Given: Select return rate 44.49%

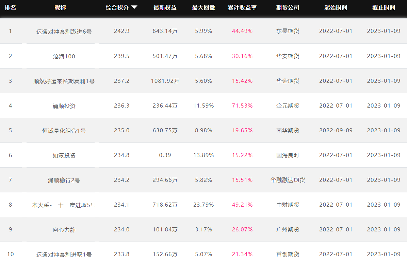Looking at the screenshot, I should pyautogui.click(x=242, y=31).
